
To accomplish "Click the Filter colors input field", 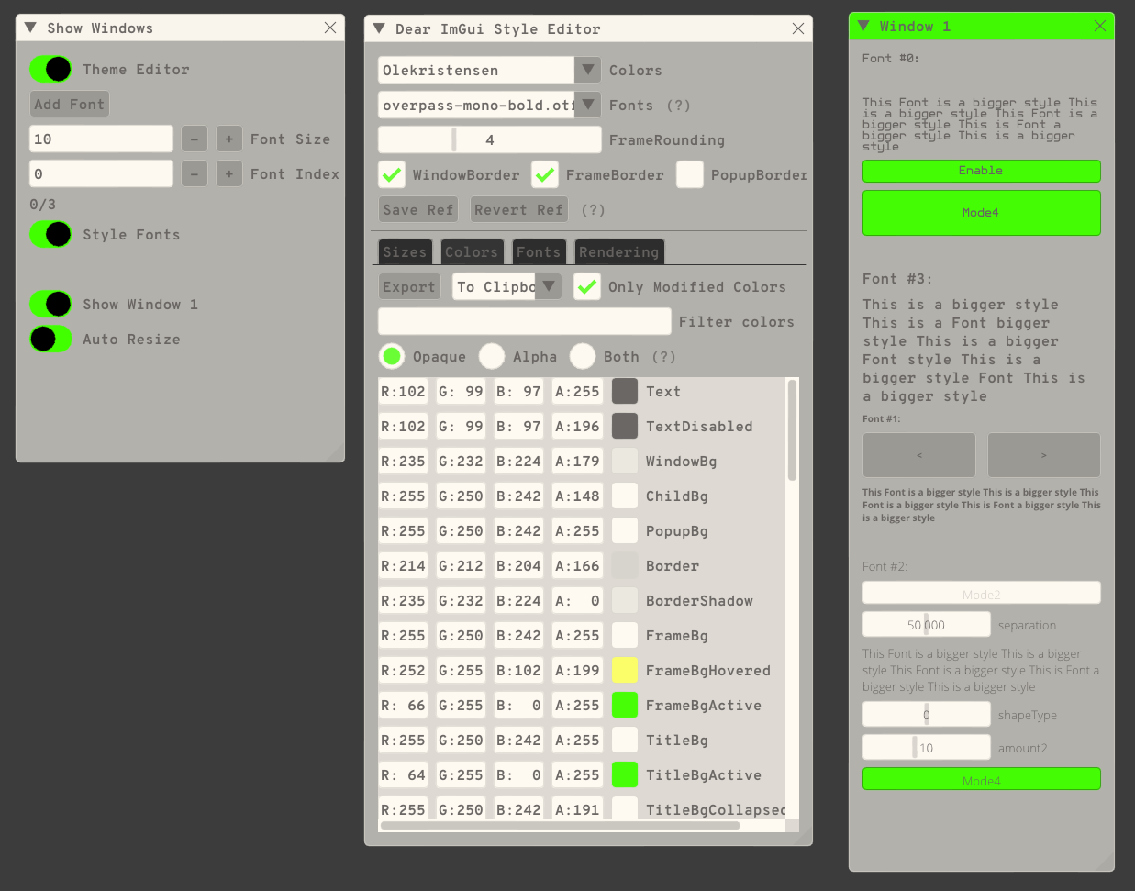I will (525, 321).
